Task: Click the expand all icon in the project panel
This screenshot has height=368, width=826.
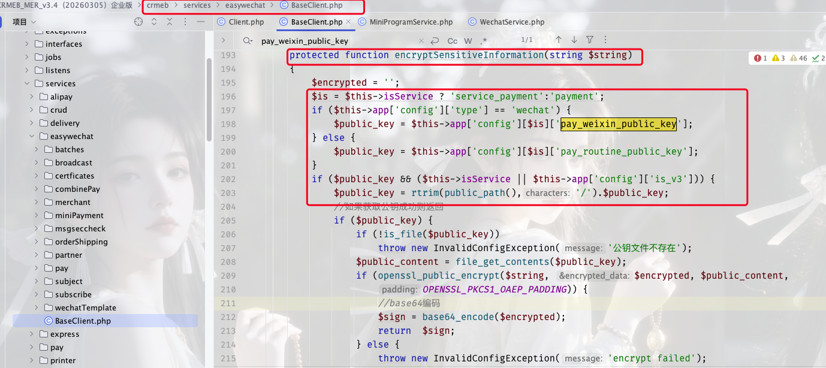Action: [154, 22]
